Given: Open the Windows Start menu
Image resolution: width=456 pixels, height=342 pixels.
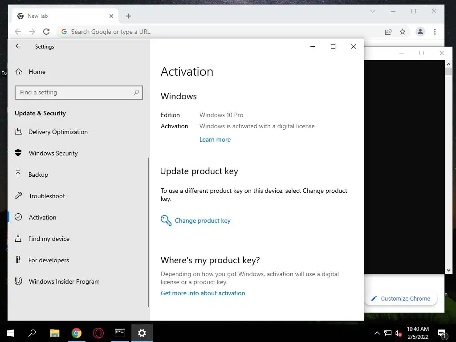Looking at the screenshot, I should (x=11, y=333).
